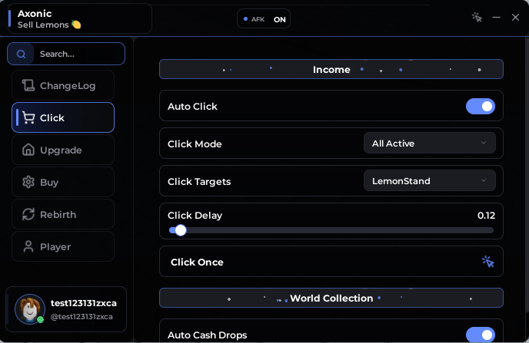Focus the Search input field
529x343 pixels.
tap(66, 54)
